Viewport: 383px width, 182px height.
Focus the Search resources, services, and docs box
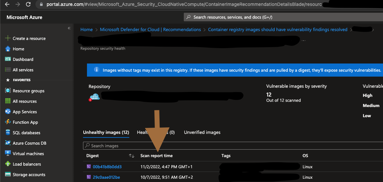[283, 17]
